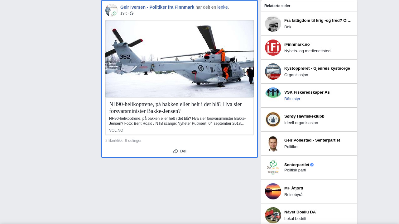Click 'Bok' category label
The height and width of the screenshot is (224, 399).
tap(288, 27)
